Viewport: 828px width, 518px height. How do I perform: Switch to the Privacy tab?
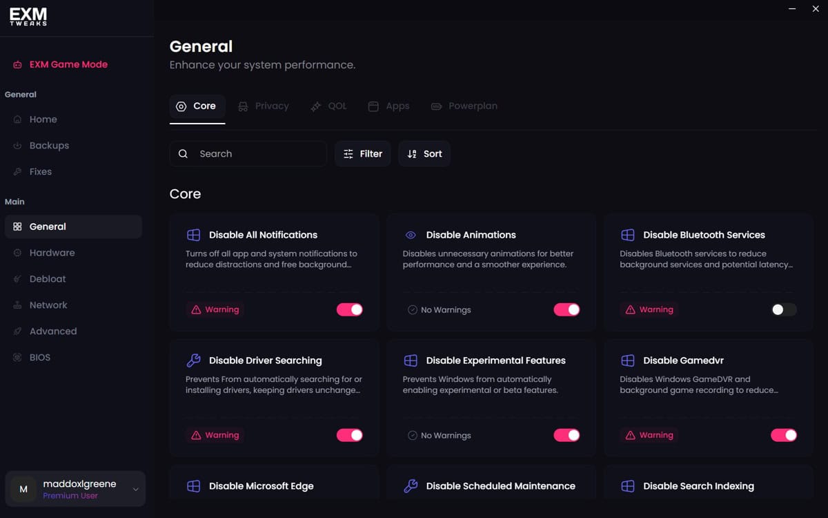click(x=264, y=106)
